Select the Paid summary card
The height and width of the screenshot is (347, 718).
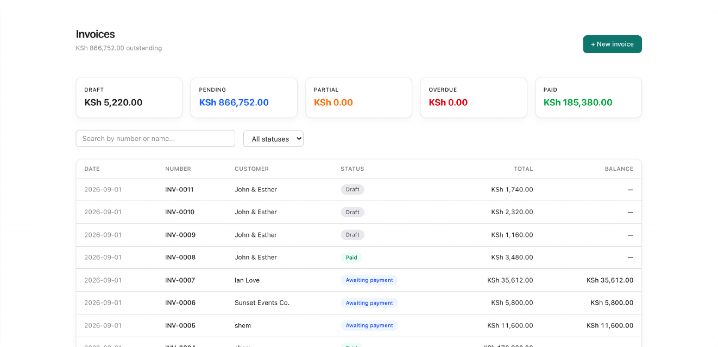click(x=589, y=98)
